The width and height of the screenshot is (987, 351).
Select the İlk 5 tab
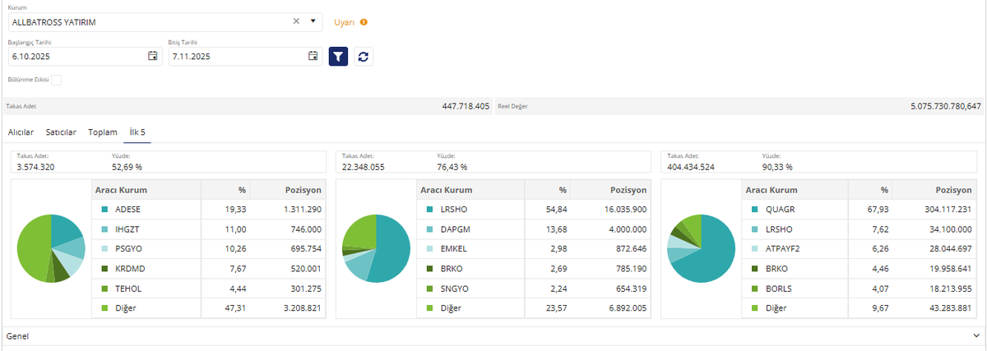(x=138, y=132)
